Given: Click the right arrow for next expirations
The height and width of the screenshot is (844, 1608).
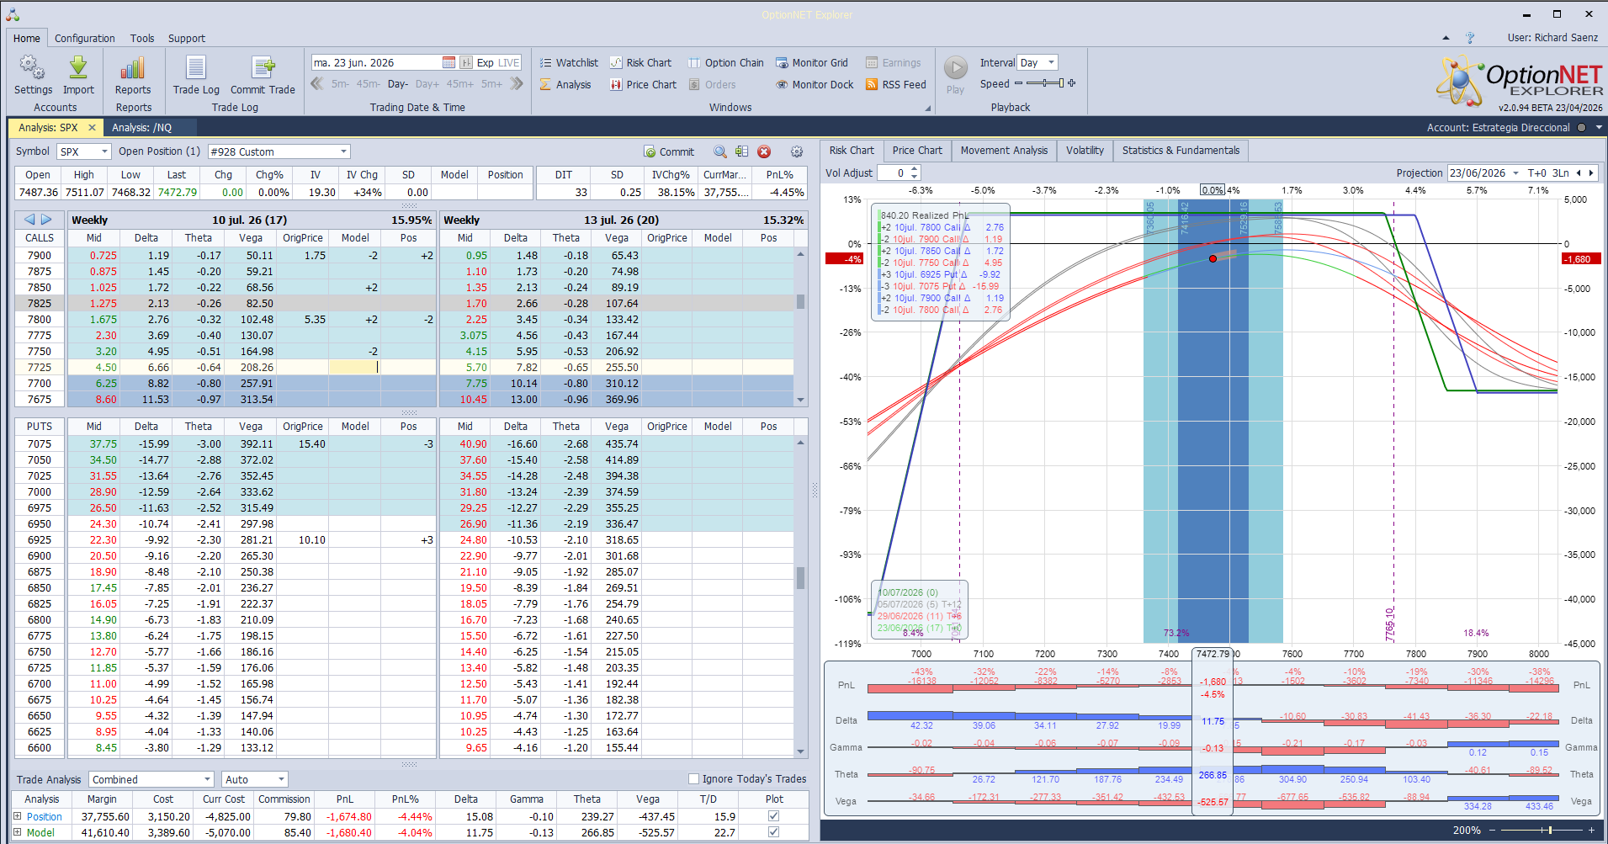Looking at the screenshot, I should (x=46, y=220).
